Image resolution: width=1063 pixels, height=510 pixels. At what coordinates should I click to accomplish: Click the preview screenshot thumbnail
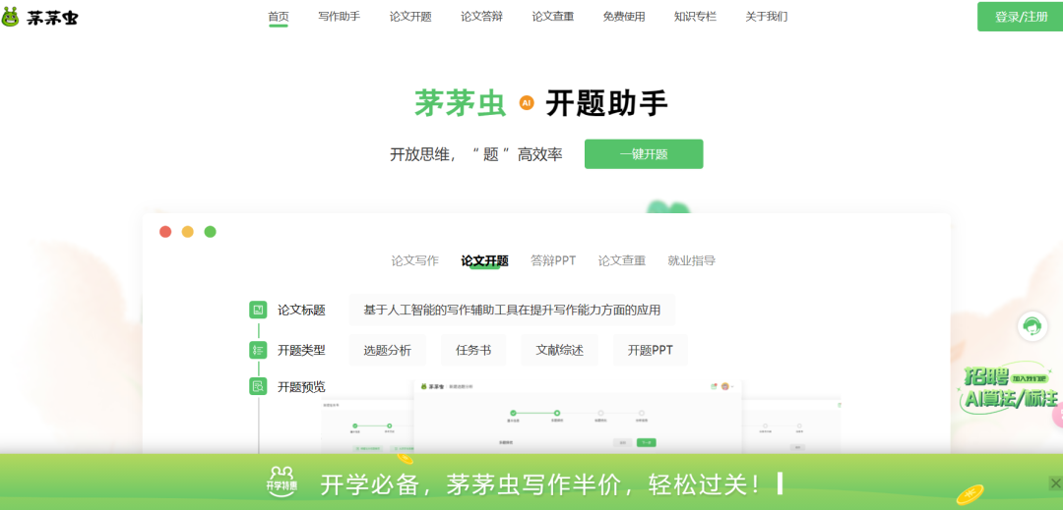click(578, 416)
